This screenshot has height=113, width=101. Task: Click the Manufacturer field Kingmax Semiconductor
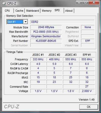coord(46,36)
